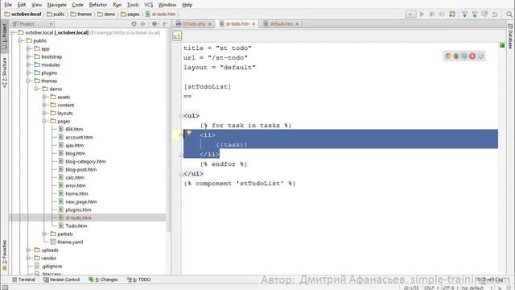The height and width of the screenshot is (290, 515).
Task: Select .gitignore in the project tree
Action: point(51,267)
